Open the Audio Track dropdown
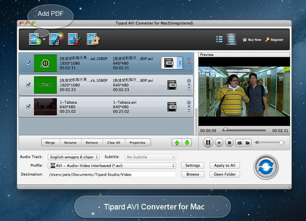The height and width of the screenshot is (221, 306). [x=73, y=157]
